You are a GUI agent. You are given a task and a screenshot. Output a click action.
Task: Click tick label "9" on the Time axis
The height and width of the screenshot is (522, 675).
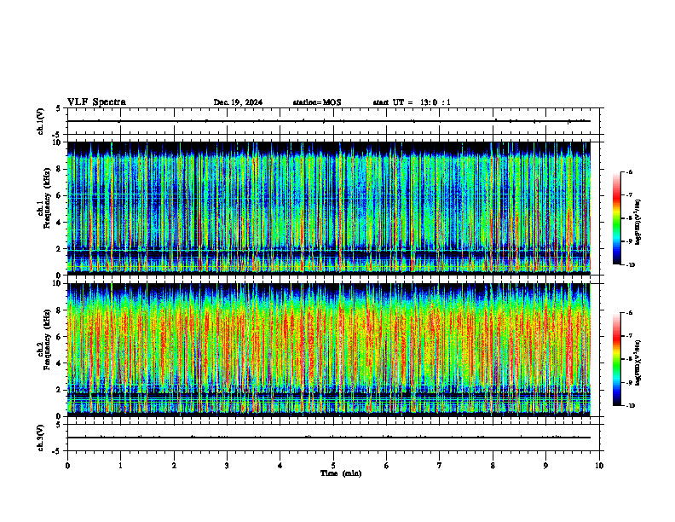click(x=545, y=466)
